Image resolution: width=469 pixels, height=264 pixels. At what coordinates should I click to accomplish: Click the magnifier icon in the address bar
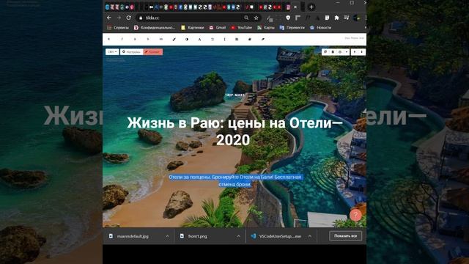click(x=246, y=18)
